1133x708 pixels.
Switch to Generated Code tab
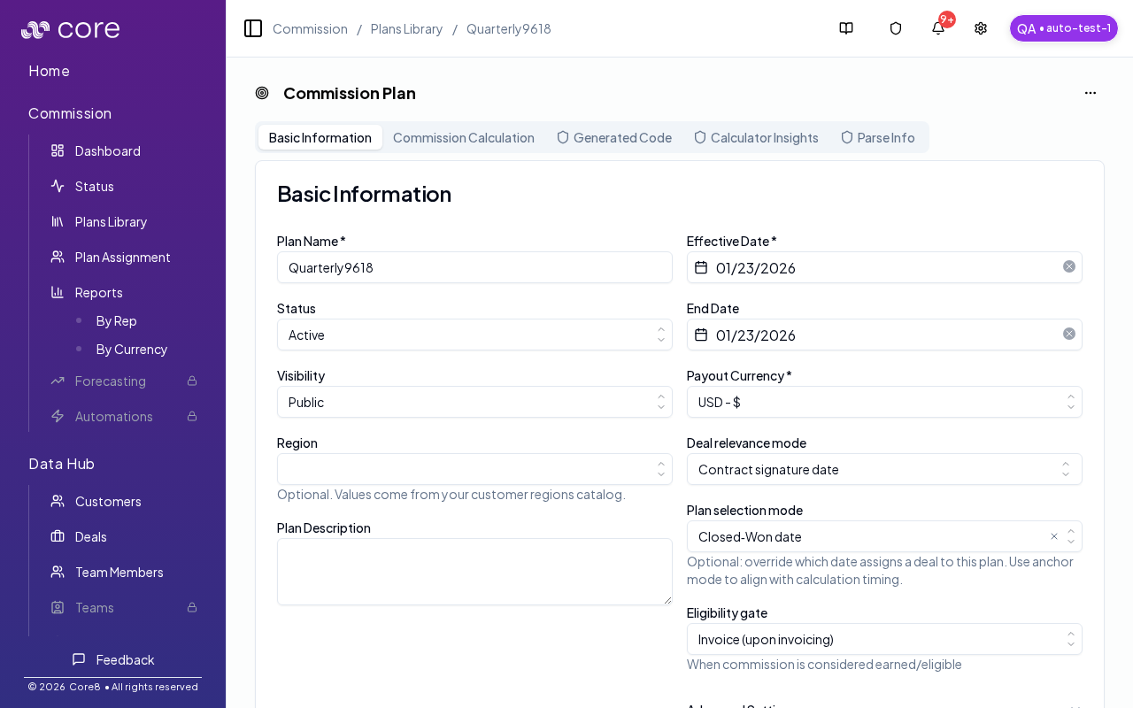613,137
